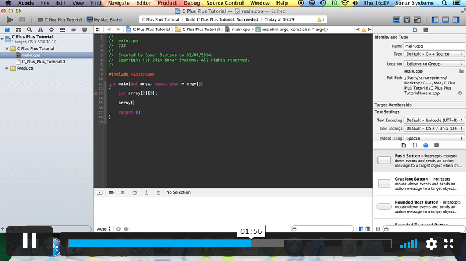Show warning count in activity viewer

pyautogui.click(x=320, y=19)
